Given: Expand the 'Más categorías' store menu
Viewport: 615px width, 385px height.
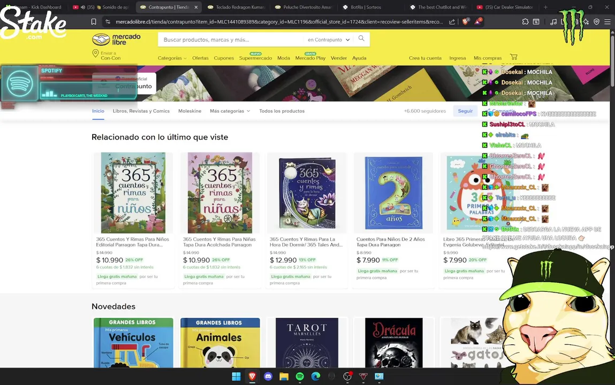Looking at the screenshot, I should pos(230,111).
